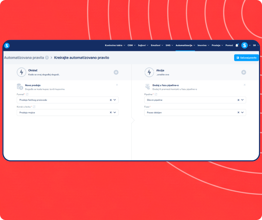Open the user profile avatar menu
The height and width of the screenshot is (220, 262).
(x=244, y=46)
